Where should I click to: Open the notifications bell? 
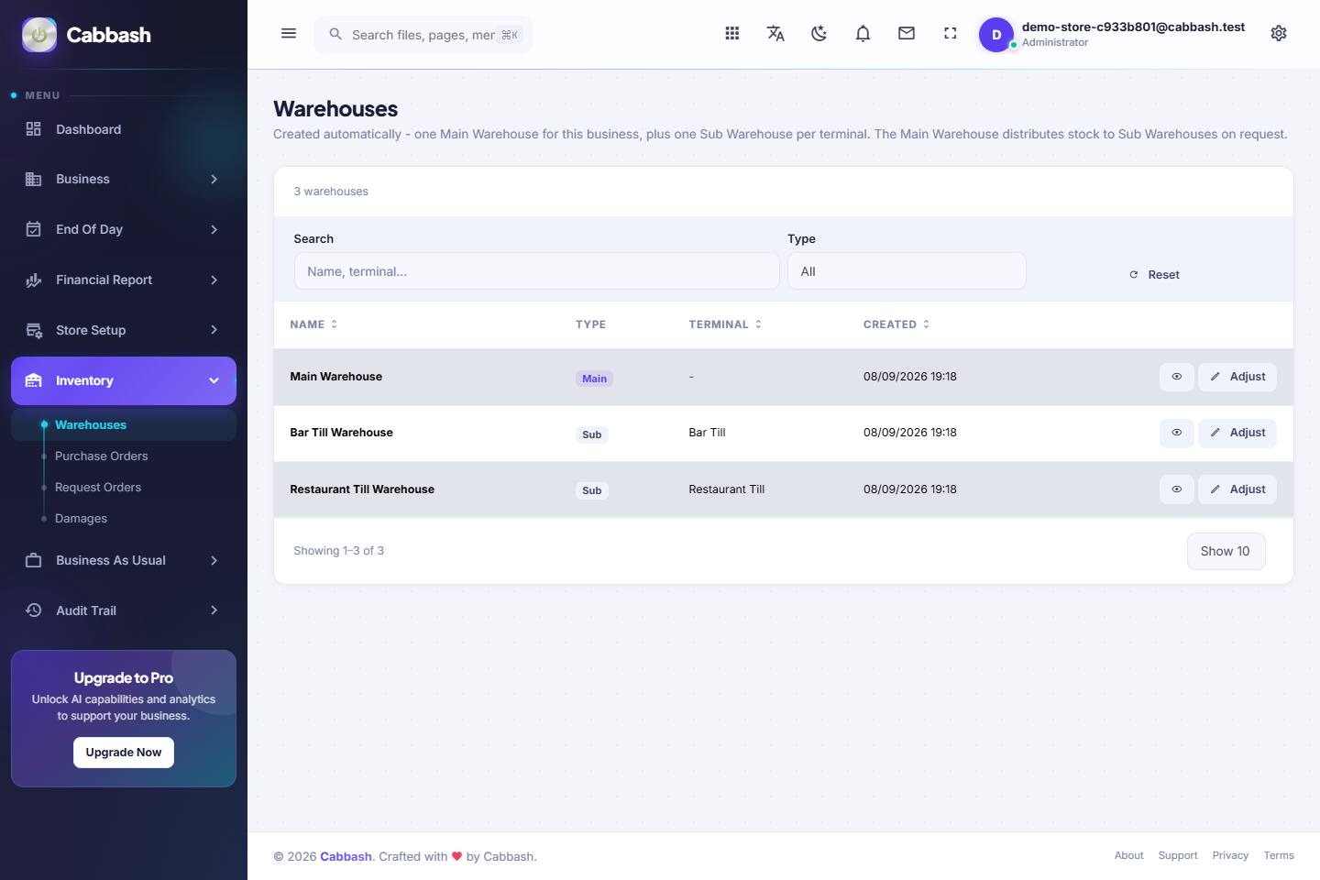[863, 34]
